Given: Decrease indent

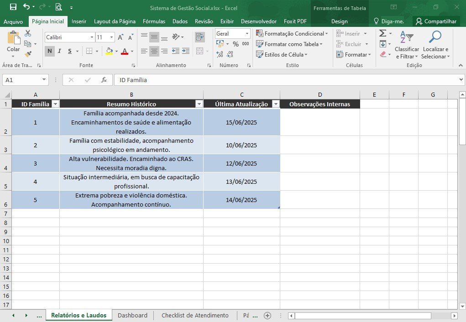Looking at the screenshot, I should (x=176, y=51).
